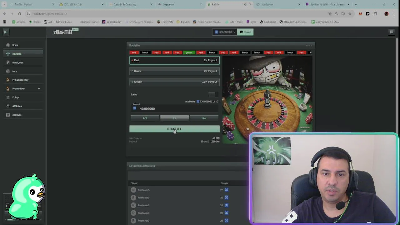Open the Chrome apps grid icon
The image size is (400, 225).
4,22
